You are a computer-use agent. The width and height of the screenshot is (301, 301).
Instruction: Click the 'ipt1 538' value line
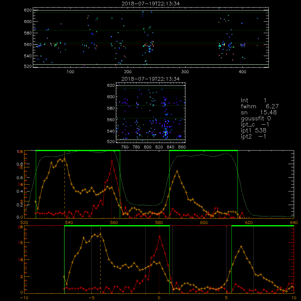[x=253, y=131]
